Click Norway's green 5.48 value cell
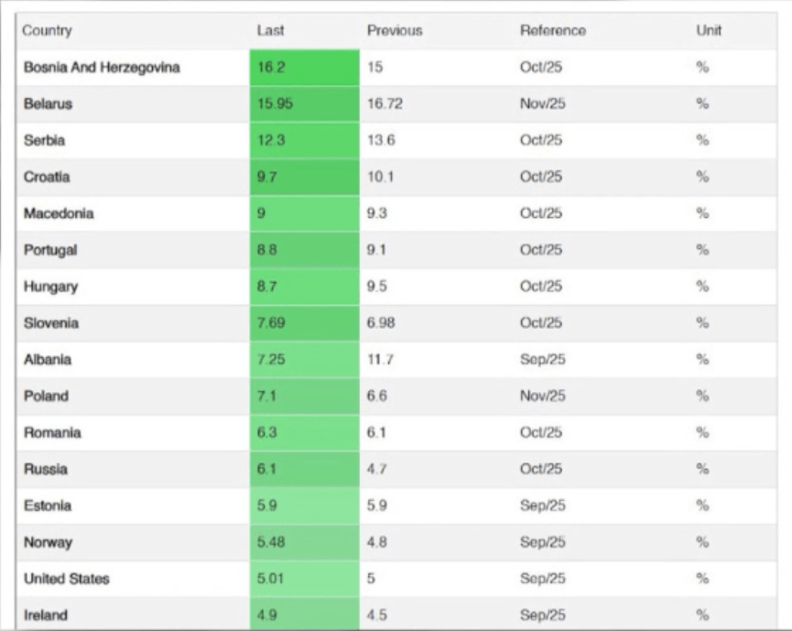This screenshot has width=792, height=631. click(304, 542)
